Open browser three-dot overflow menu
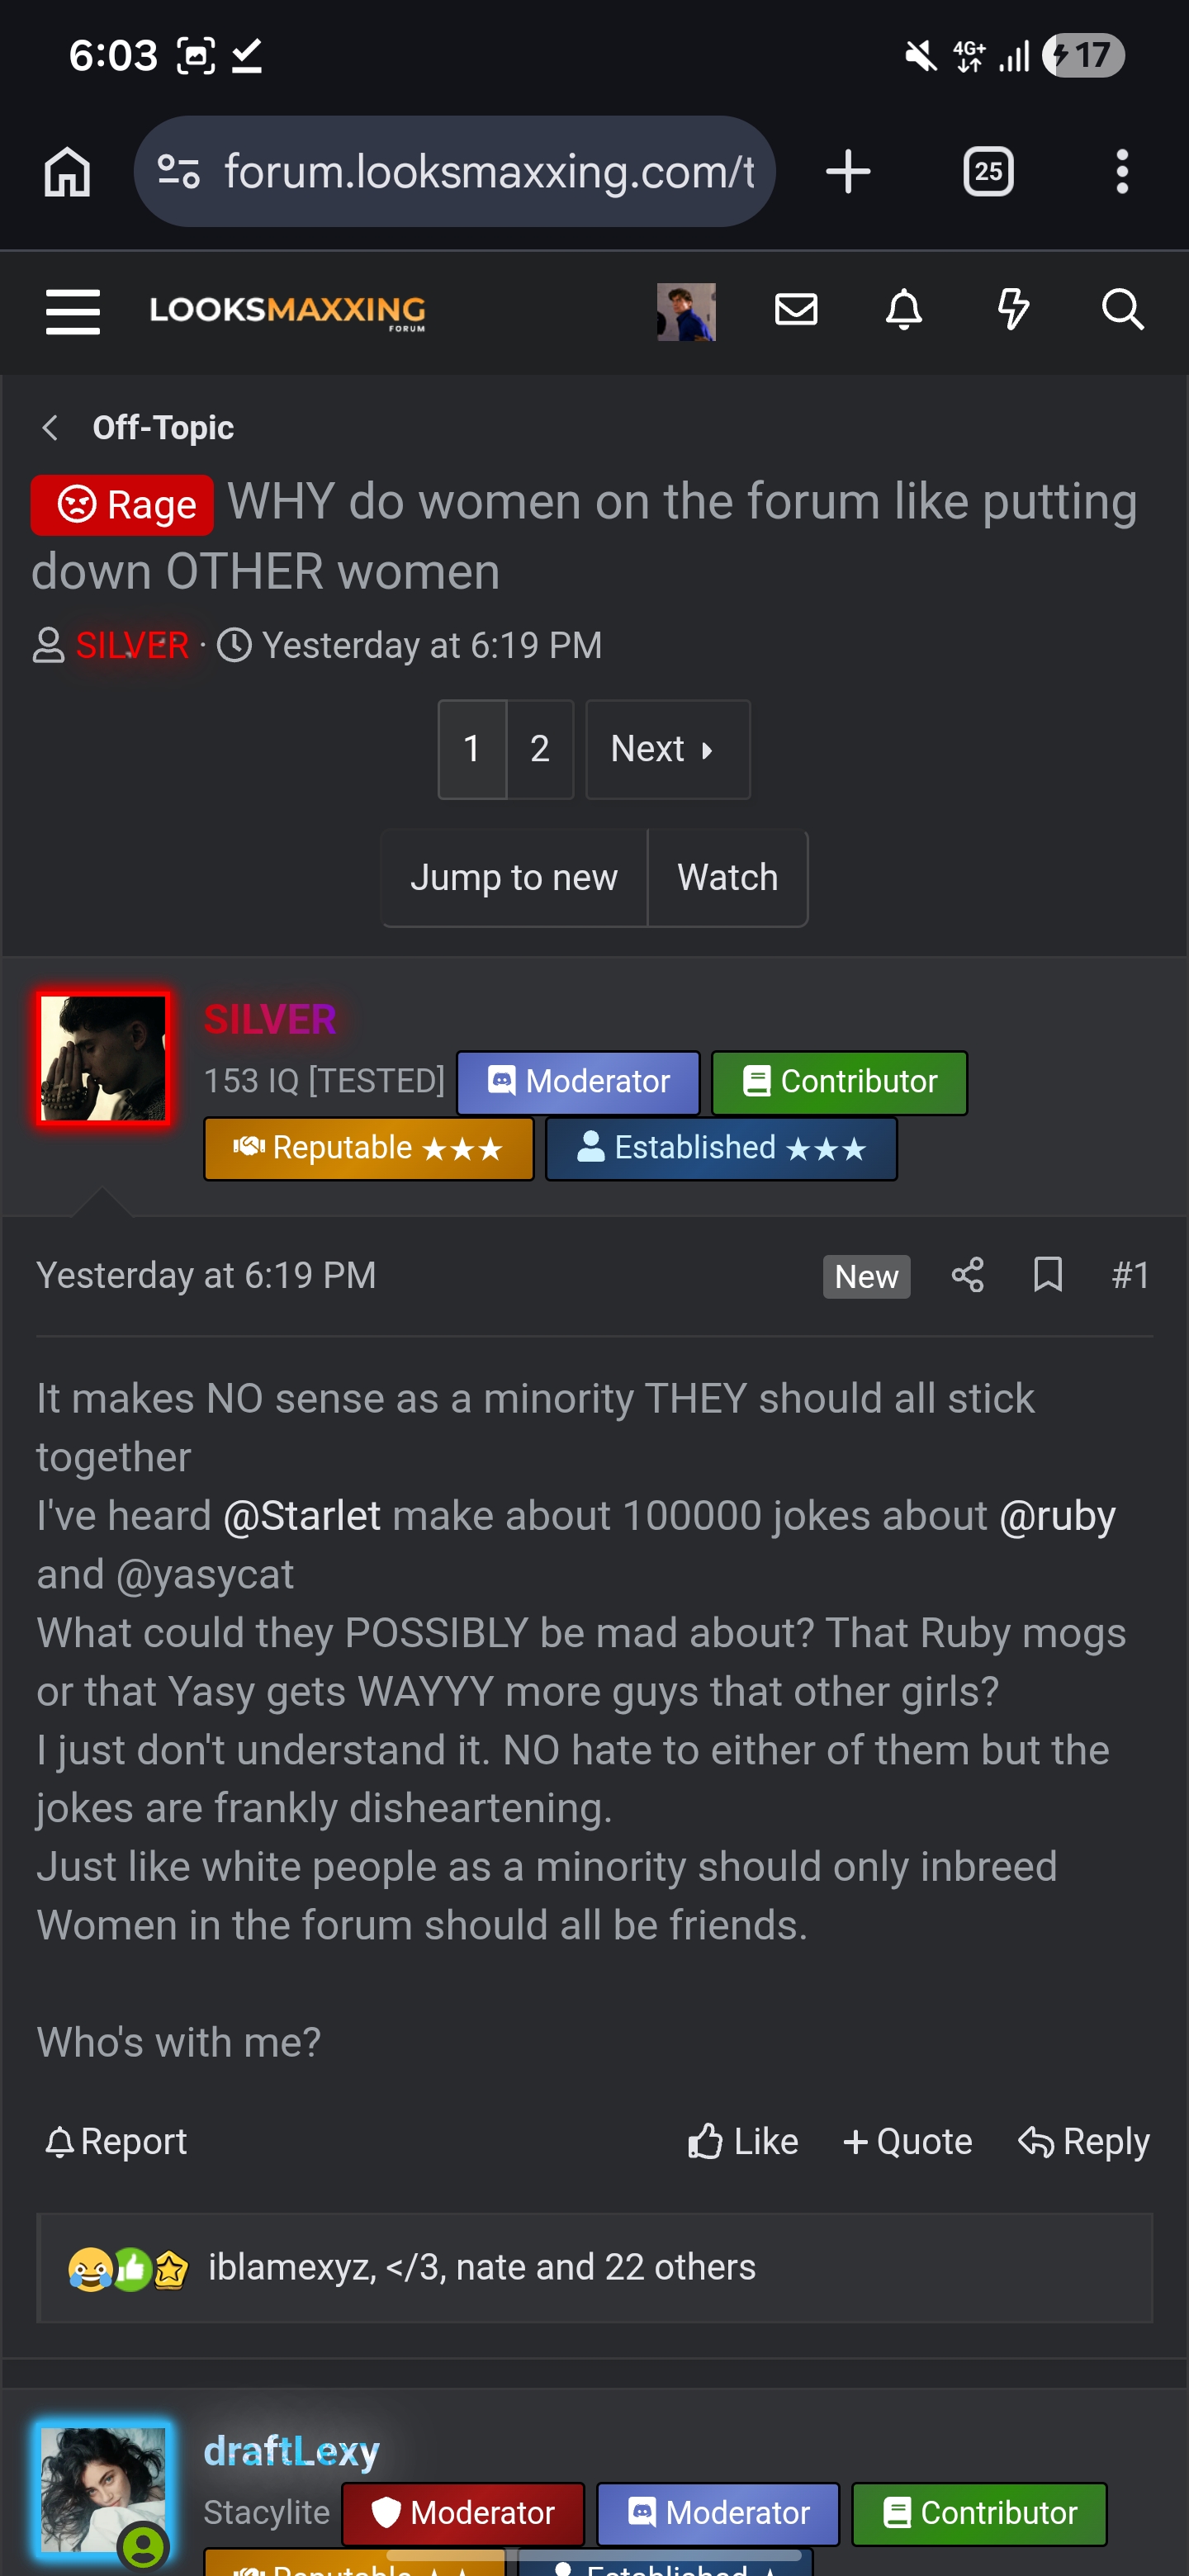This screenshot has width=1189, height=2576. coord(1122,171)
